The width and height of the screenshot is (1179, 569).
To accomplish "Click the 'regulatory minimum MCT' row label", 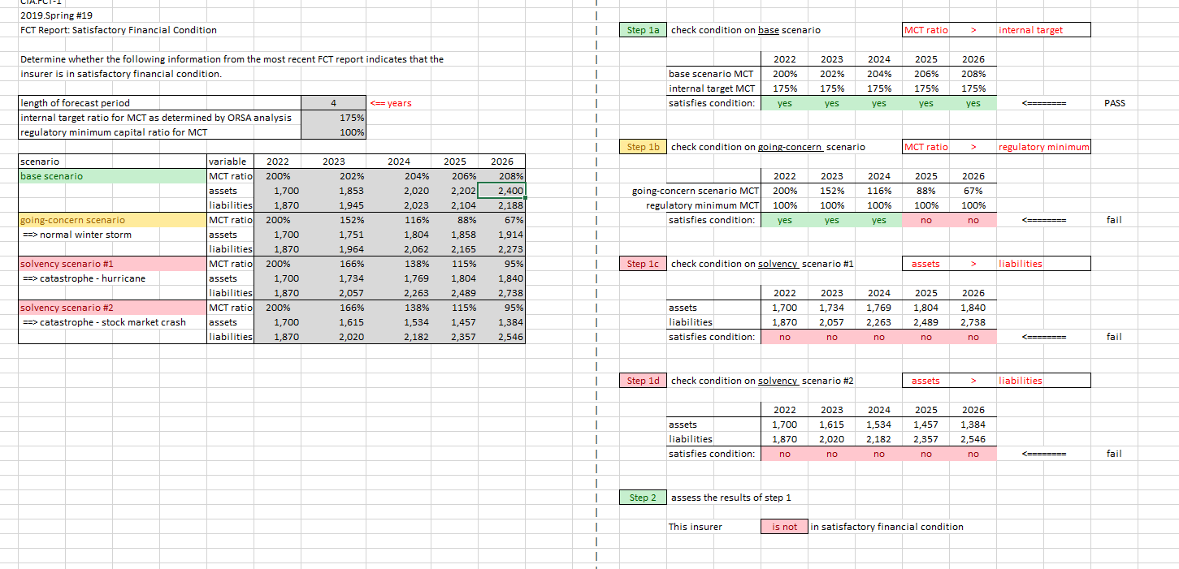I will coord(702,205).
